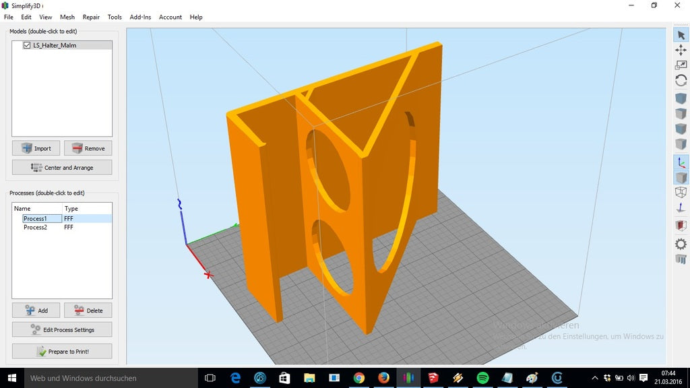Activate the translate models move tool
Screen dimensions: 690x388
tap(681, 50)
